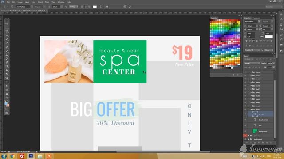Delete layer using the trash icon
Viewport: 284px width, 159px height.
(x=271, y=143)
